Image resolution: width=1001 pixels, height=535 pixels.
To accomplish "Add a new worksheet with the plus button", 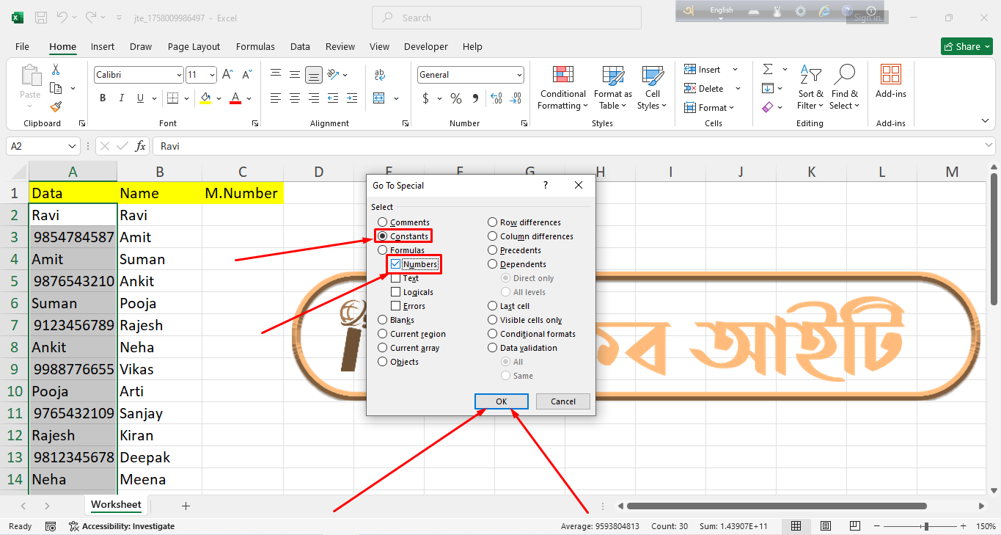I will click(x=186, y=505).
